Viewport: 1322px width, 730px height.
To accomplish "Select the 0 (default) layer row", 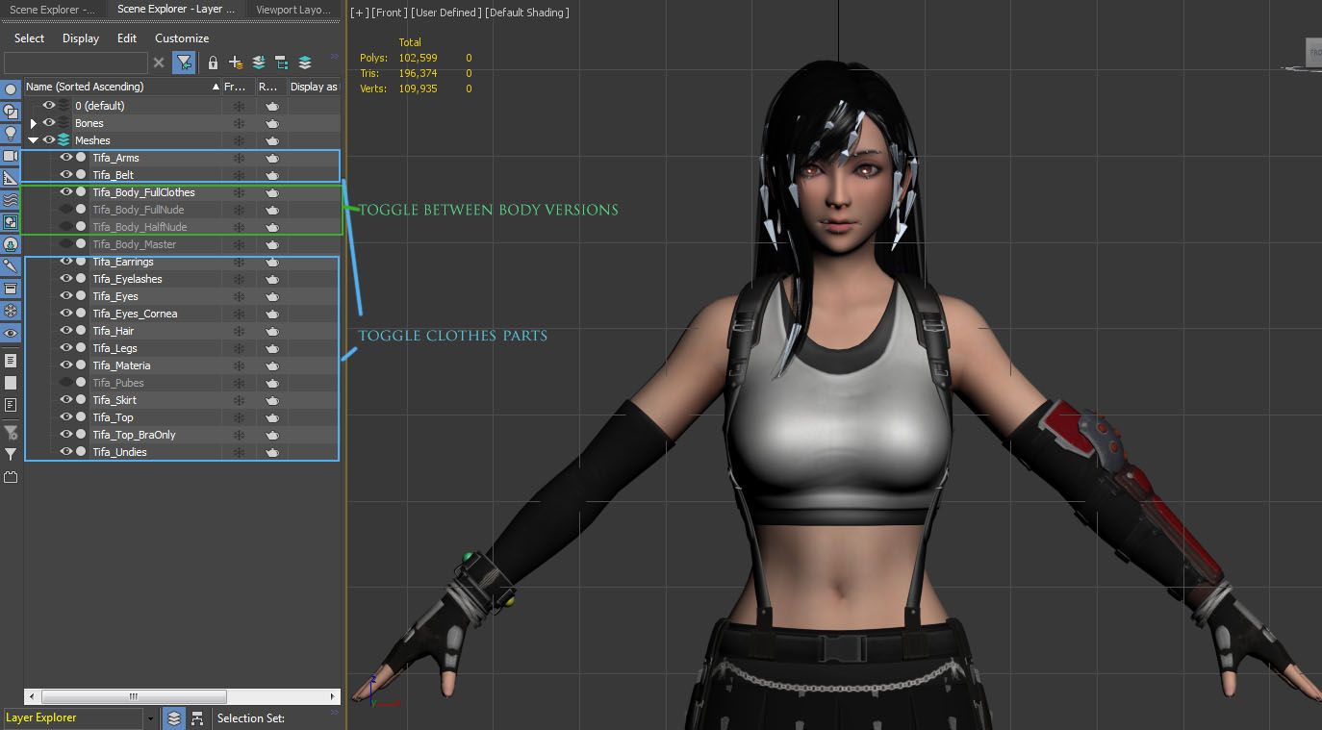I will click(x=182, y=106).
